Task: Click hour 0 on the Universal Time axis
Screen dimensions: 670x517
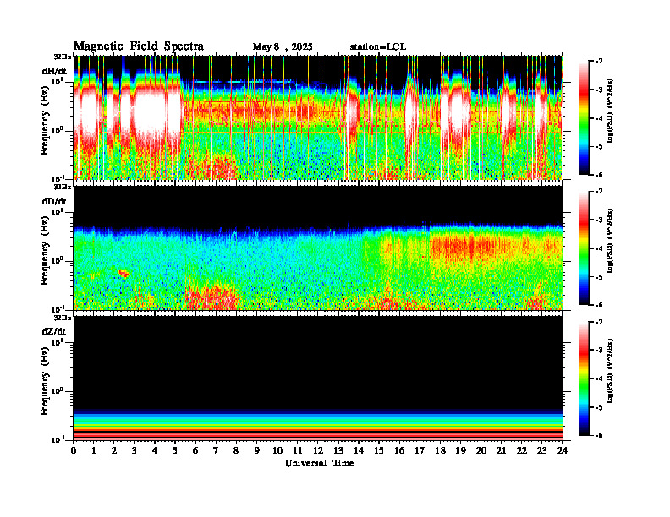Action: coord(74,450)
